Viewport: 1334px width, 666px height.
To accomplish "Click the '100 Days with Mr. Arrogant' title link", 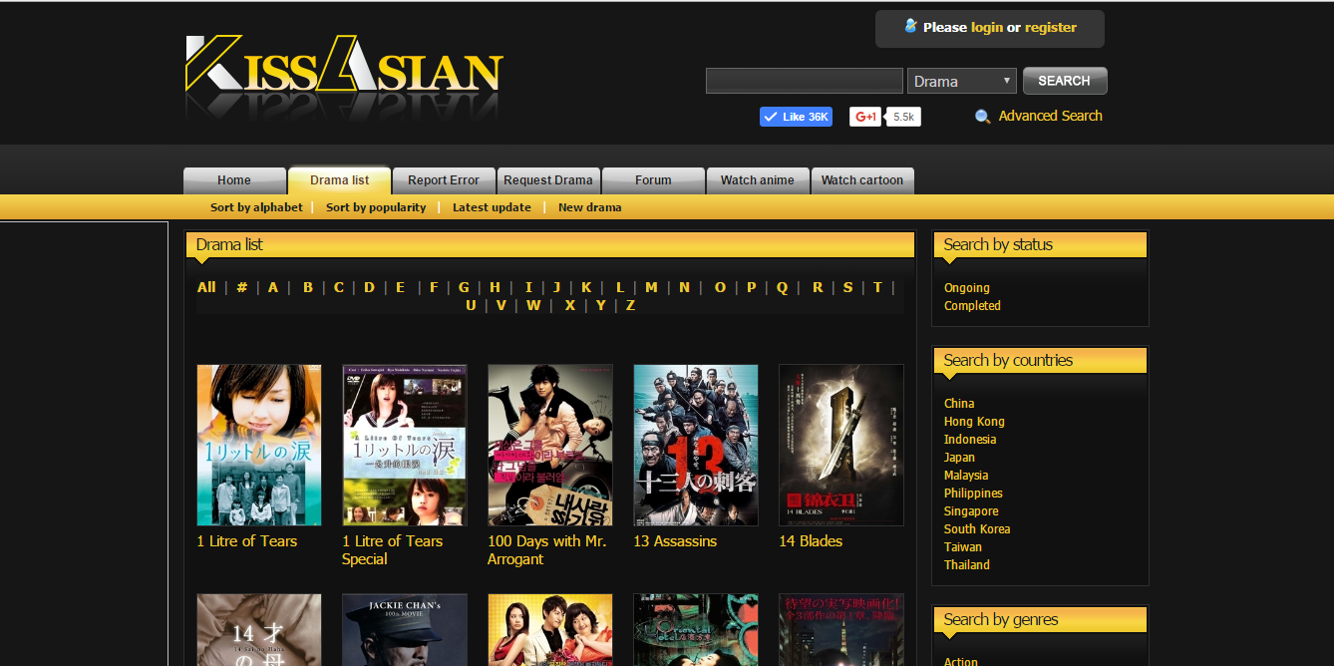I will click(546, 550).
